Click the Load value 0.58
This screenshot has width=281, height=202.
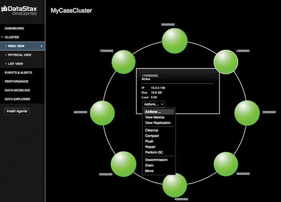coord(154,97)
